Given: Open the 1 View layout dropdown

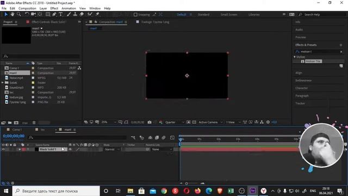Looking at the screenshot, I should [233, 122].
